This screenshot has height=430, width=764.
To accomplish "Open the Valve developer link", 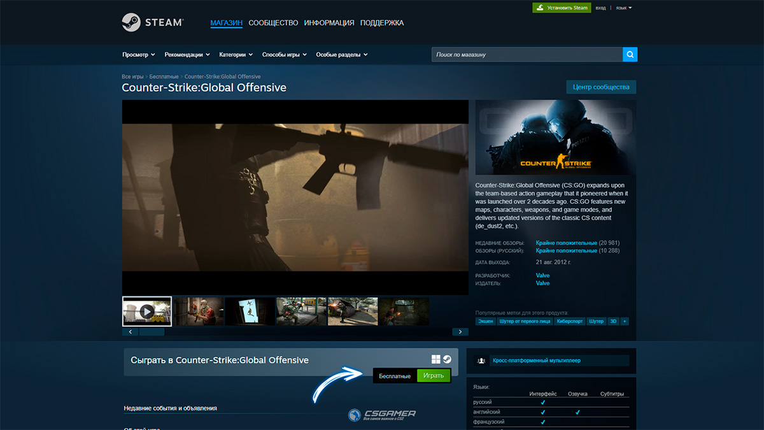I will point(542,275).
